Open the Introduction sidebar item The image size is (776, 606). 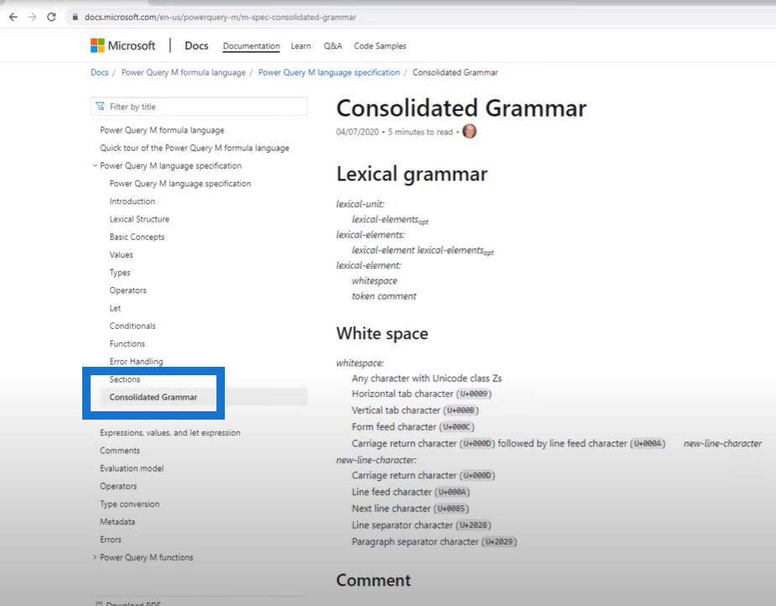pyautogui.click(x=133, y=201)
